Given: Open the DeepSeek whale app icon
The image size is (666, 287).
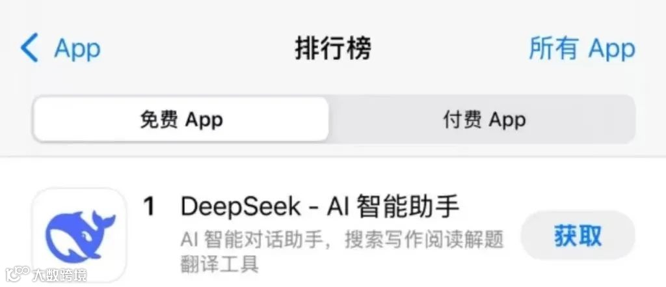Looking at the screenshot, I should click(79, 235).
